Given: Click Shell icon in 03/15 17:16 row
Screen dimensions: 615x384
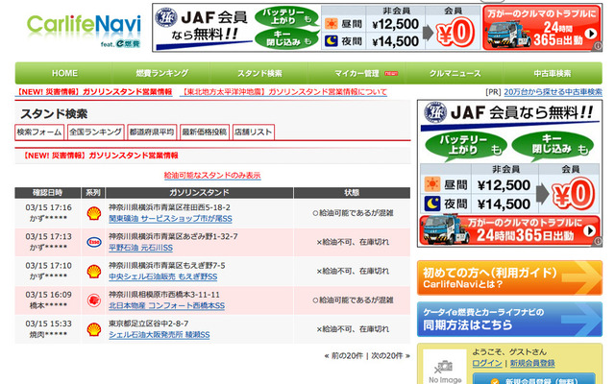Looking at the screenshot, I should (x=94, y=213).
